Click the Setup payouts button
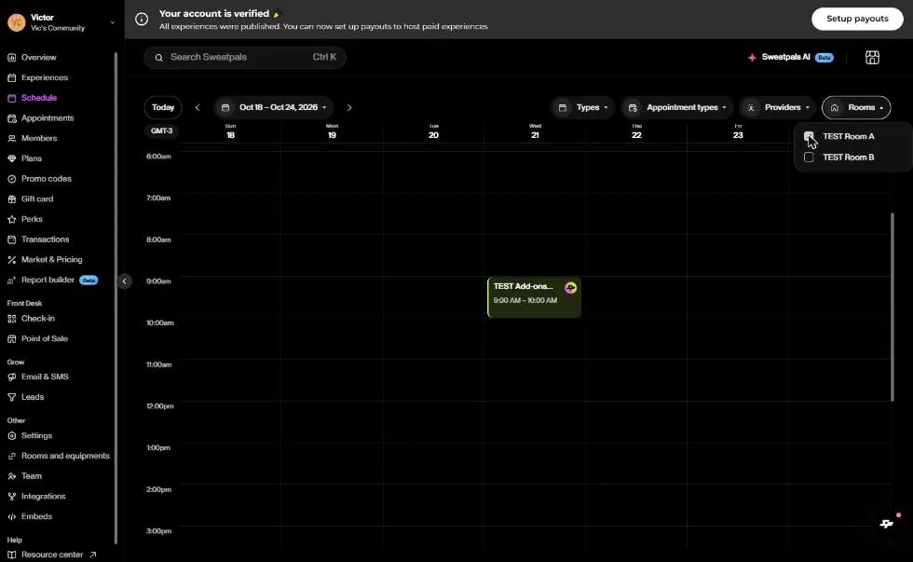This screenshot has height=562, width=913. pyautogui.click(x=857, y=19)
